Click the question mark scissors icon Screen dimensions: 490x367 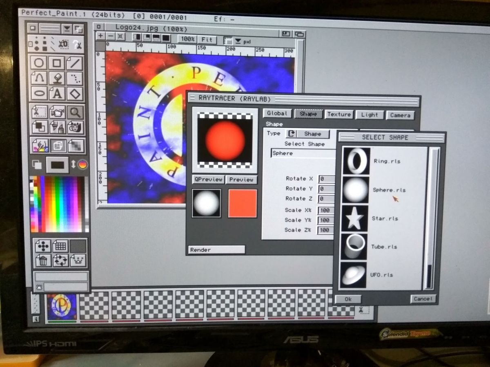(77, 44)
